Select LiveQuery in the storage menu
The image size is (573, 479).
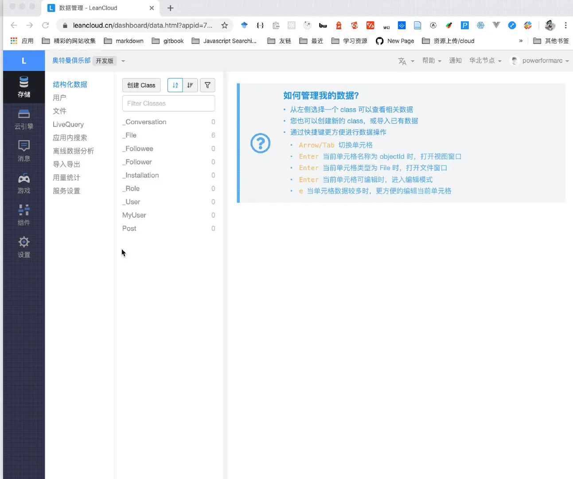tap(68, 124)
